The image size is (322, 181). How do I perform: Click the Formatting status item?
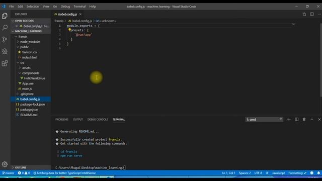tap(297, 173)
